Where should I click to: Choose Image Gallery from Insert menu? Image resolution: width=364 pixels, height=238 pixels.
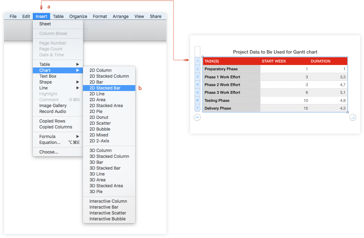tap(53, 106)
